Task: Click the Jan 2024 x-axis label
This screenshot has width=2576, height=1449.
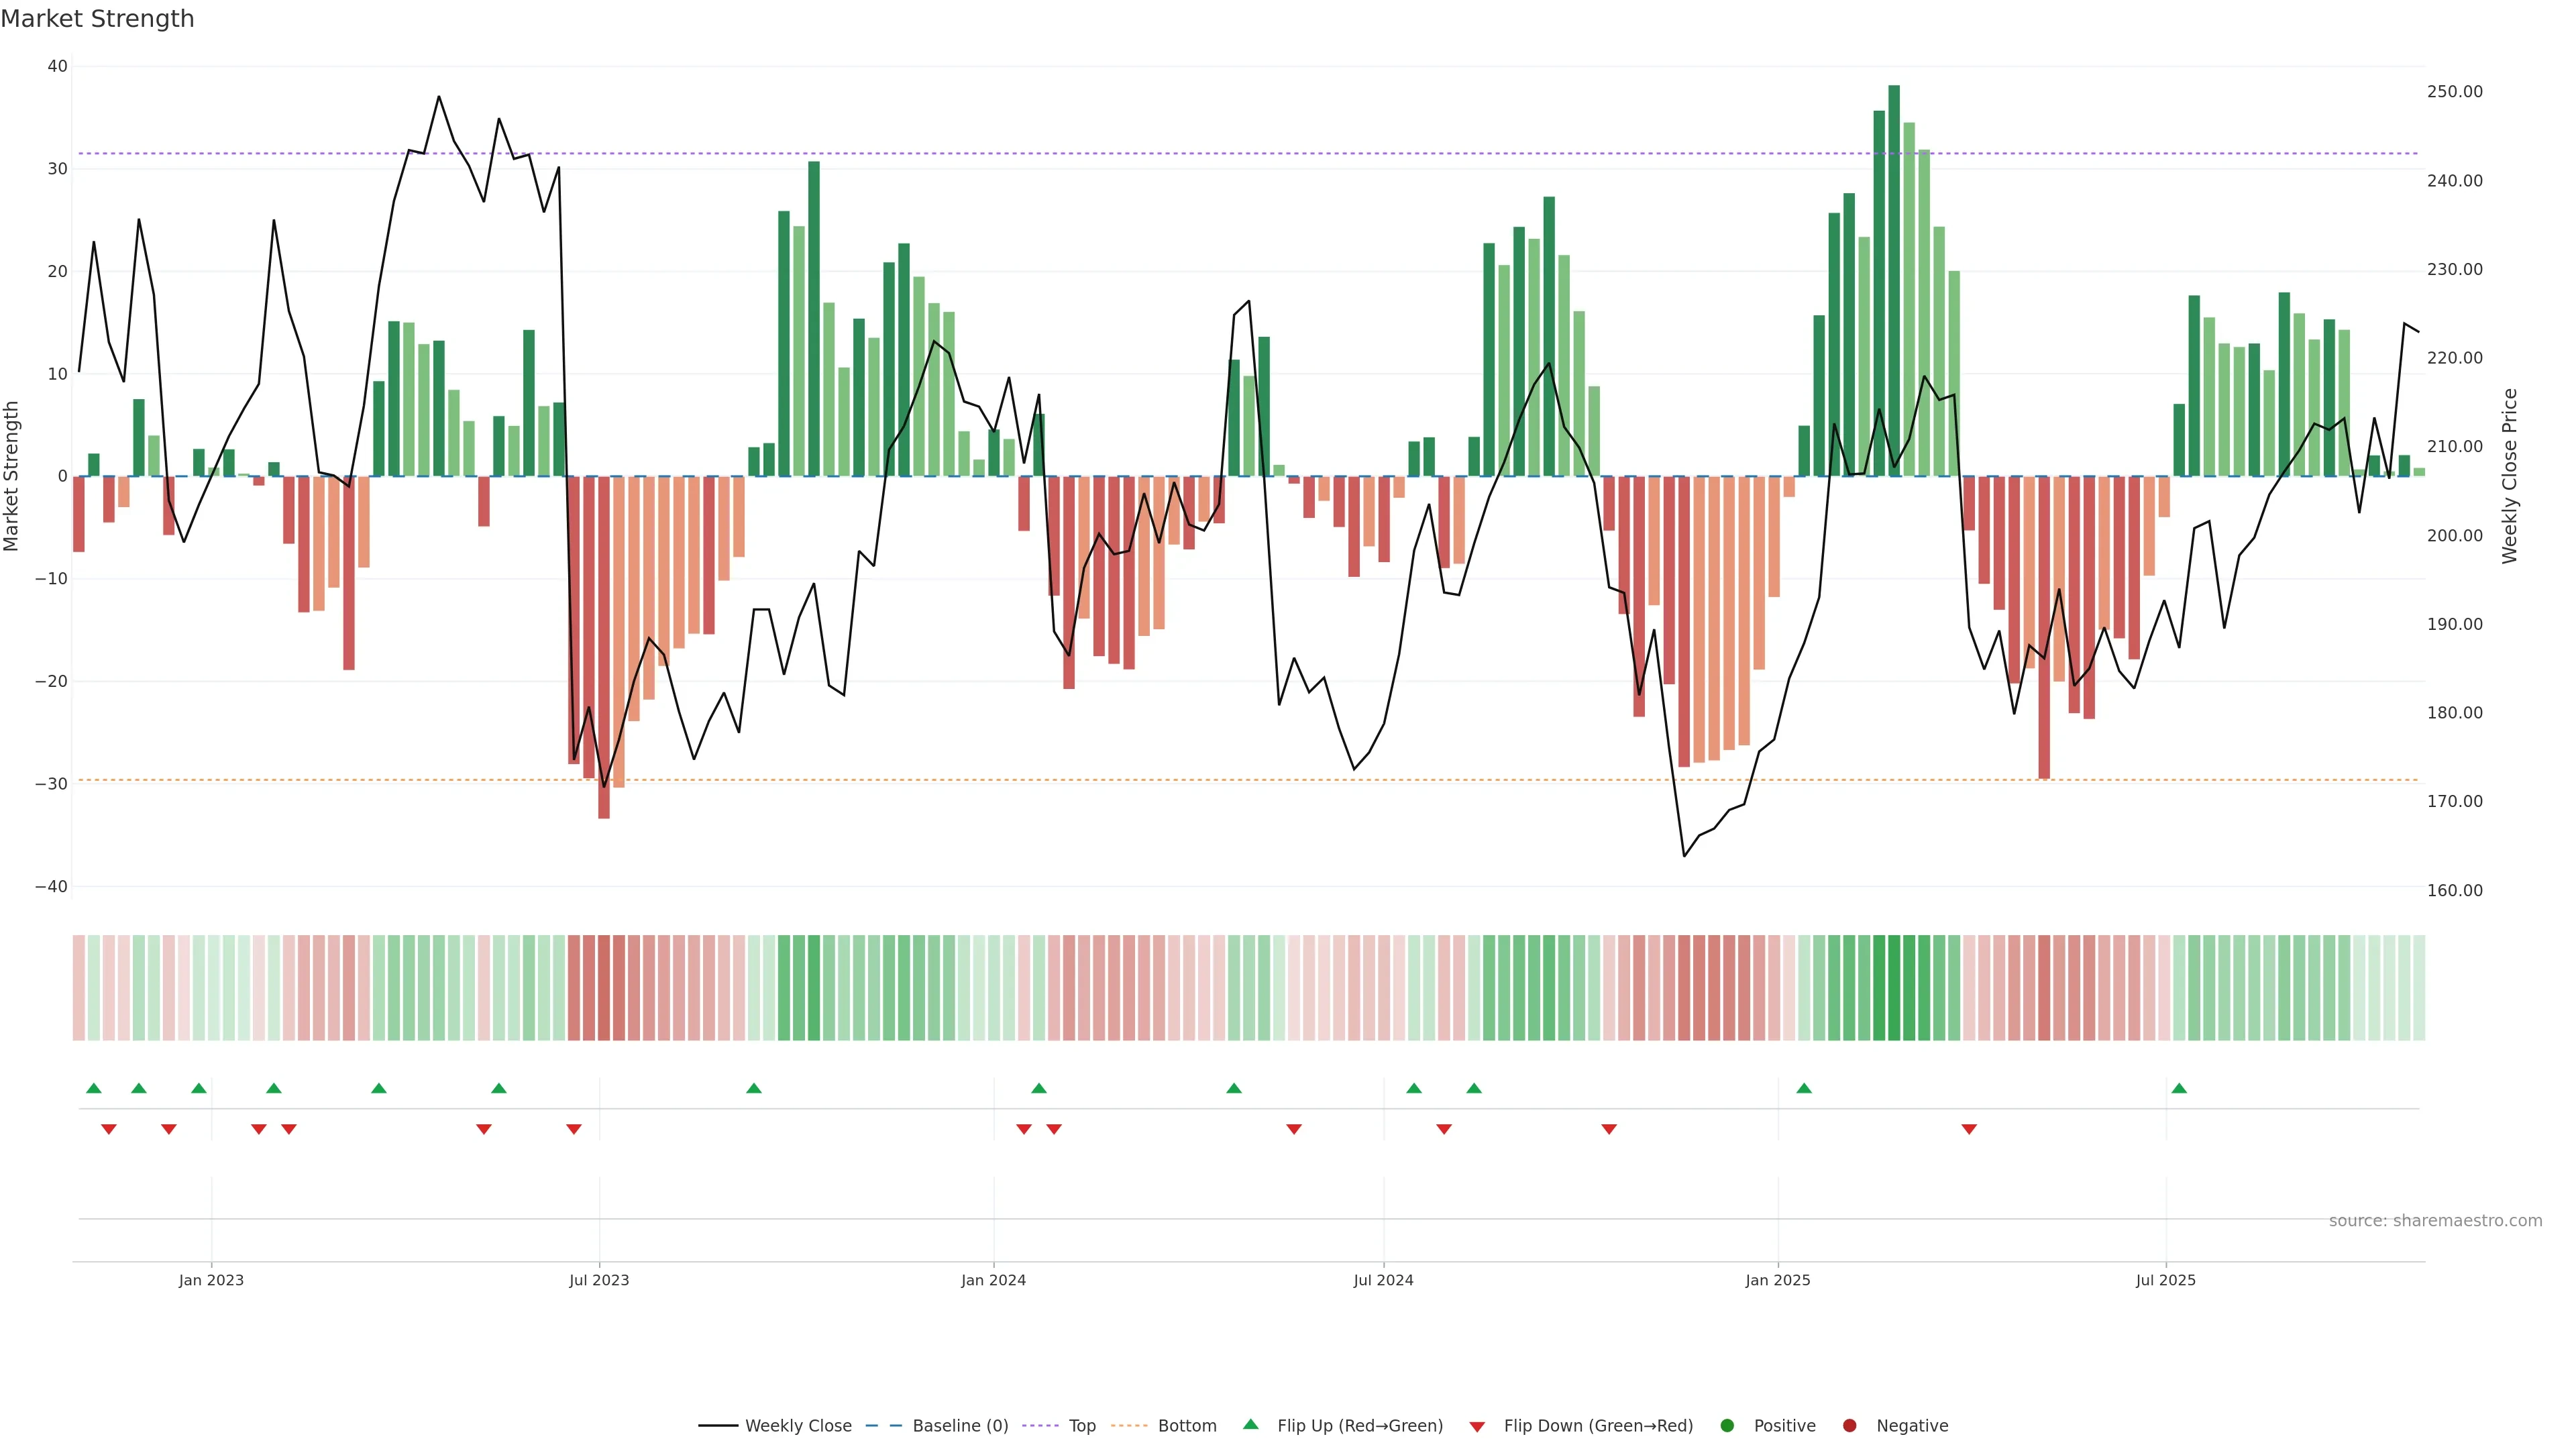Action: click(x=993, y=1280)
